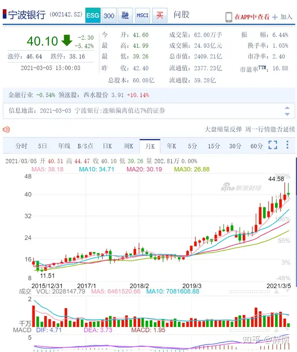Click the up arrow in MACD panel

pyautogui.click(x=276, y=330)
